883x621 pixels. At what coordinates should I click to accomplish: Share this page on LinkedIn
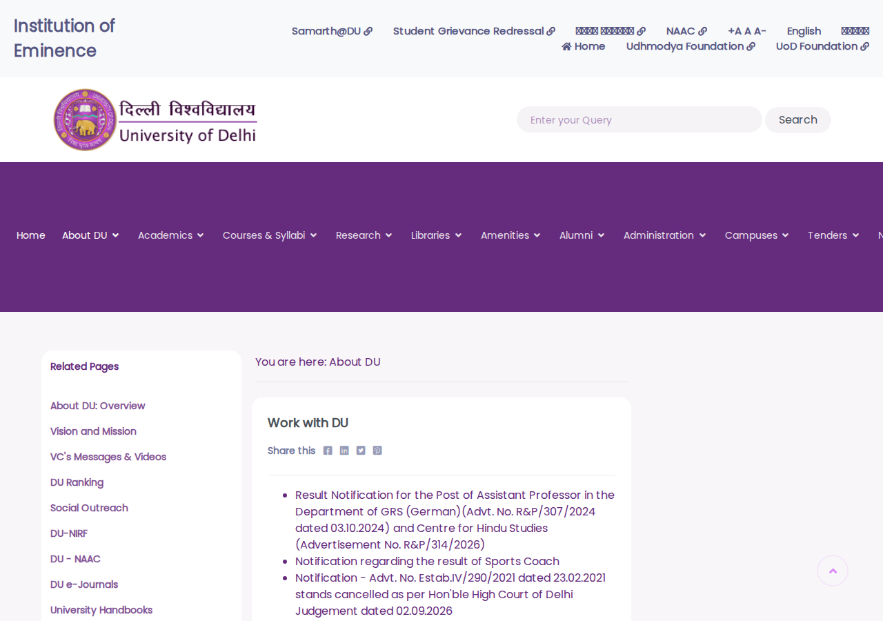344,451
